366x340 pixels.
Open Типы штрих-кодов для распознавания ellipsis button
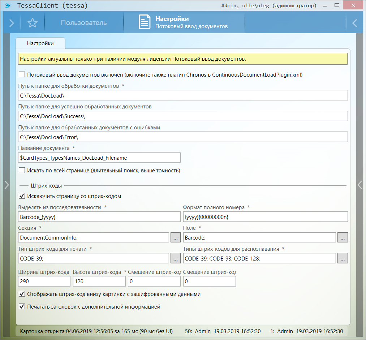pyautogui.click(x=343, y=258)
